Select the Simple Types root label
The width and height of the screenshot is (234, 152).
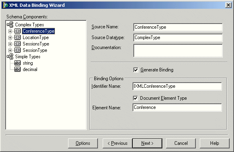tap(28, 57)
